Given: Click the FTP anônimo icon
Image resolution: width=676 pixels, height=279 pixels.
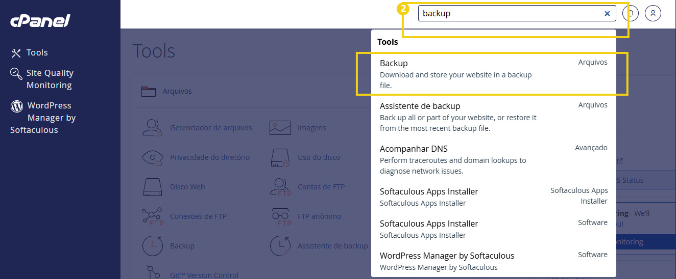Looking at the screenshot, I should 280,216.
